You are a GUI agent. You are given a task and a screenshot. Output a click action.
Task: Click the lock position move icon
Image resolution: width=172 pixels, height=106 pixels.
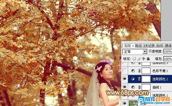click(x=144, y=59)
